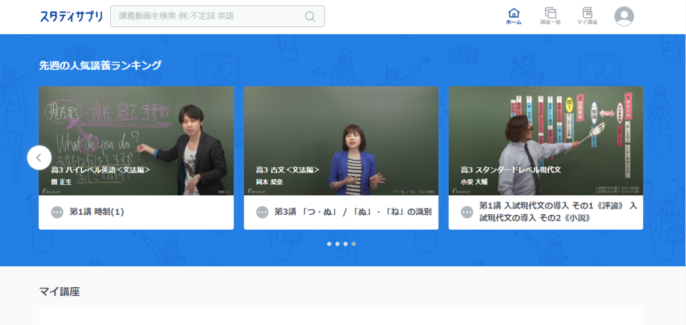This screenshot has height=325, width=686.
Task: Open the user profile avatar
Action: 624,16
